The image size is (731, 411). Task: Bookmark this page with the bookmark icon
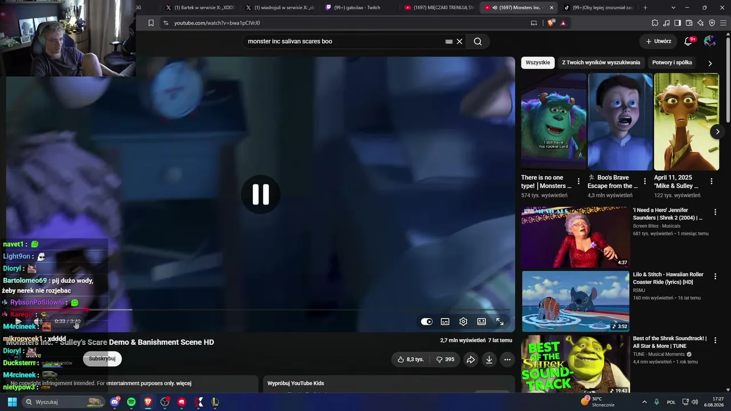151,23
